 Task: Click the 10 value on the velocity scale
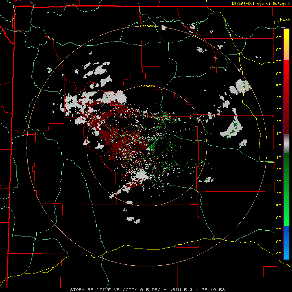click(x=279, y=134)
